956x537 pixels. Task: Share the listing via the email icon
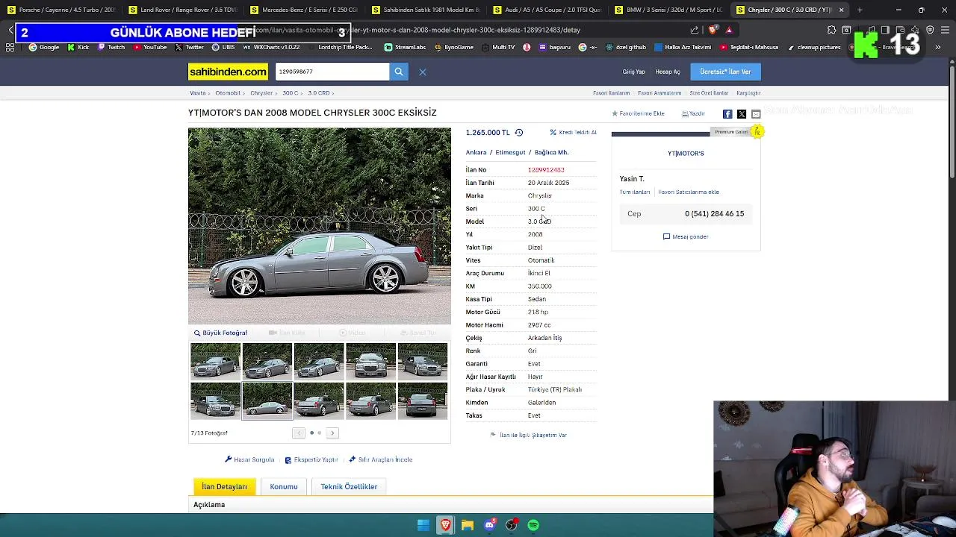[756, 114]
